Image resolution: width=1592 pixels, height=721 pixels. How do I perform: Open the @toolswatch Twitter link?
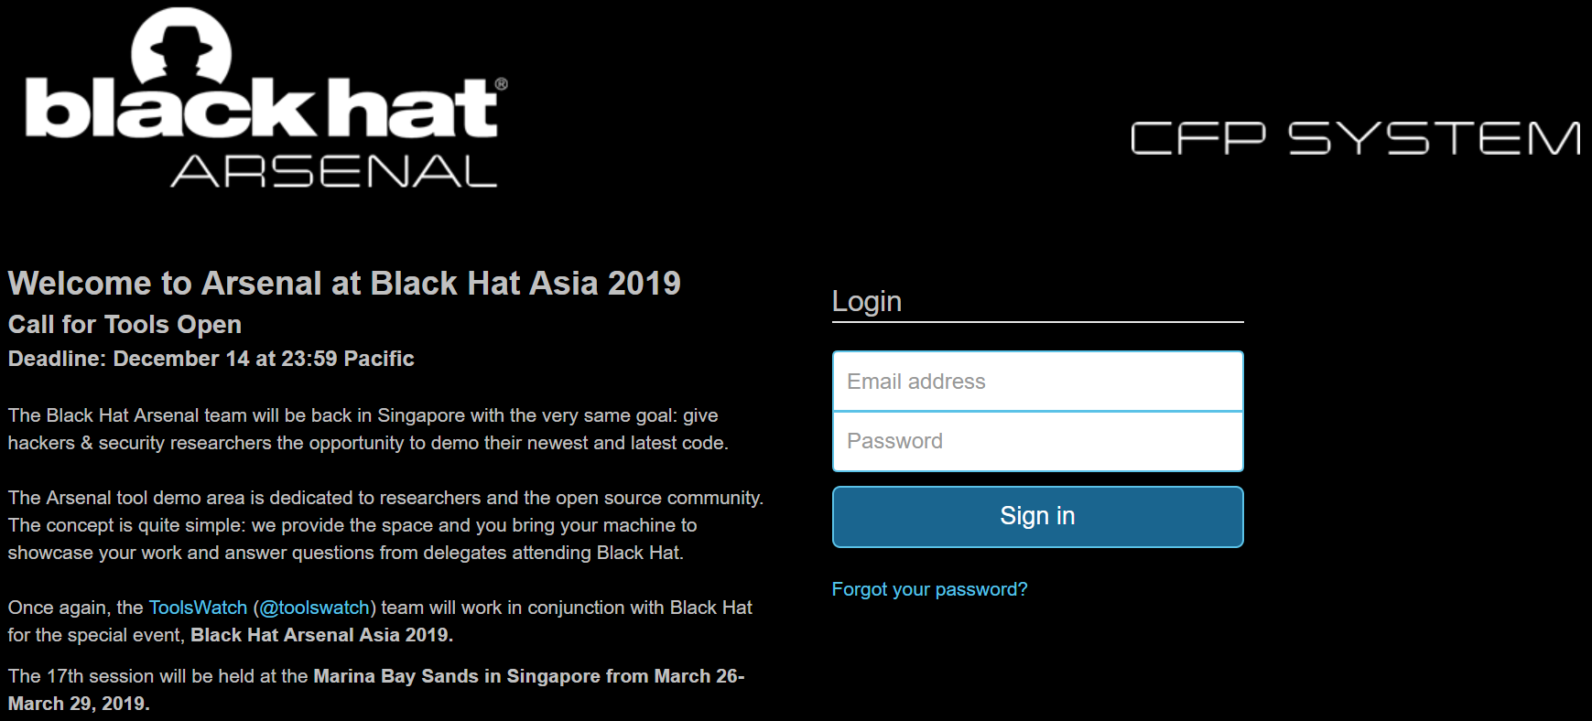pyautogui.click(x=314, y=608)
